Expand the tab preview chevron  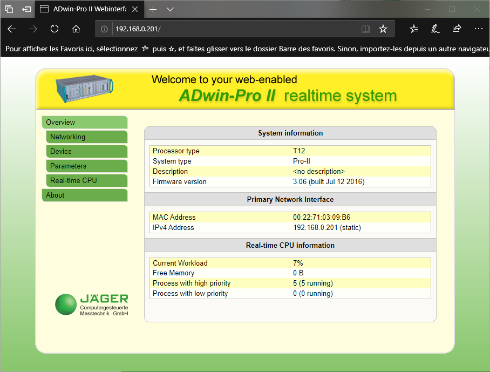(170, 9)
